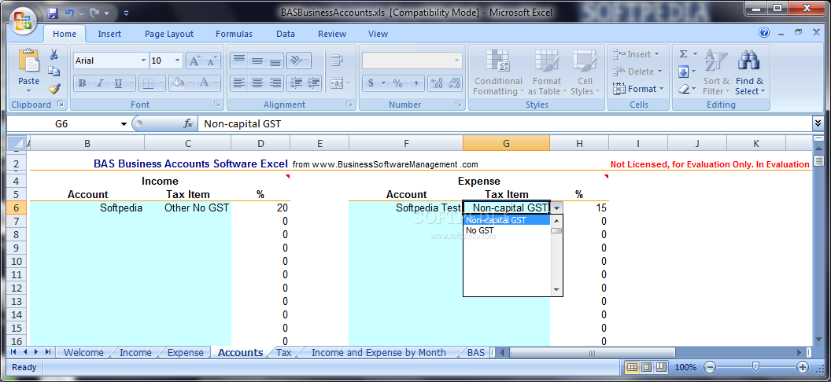Click the Name Box showing G6

[x=61, y=124]
